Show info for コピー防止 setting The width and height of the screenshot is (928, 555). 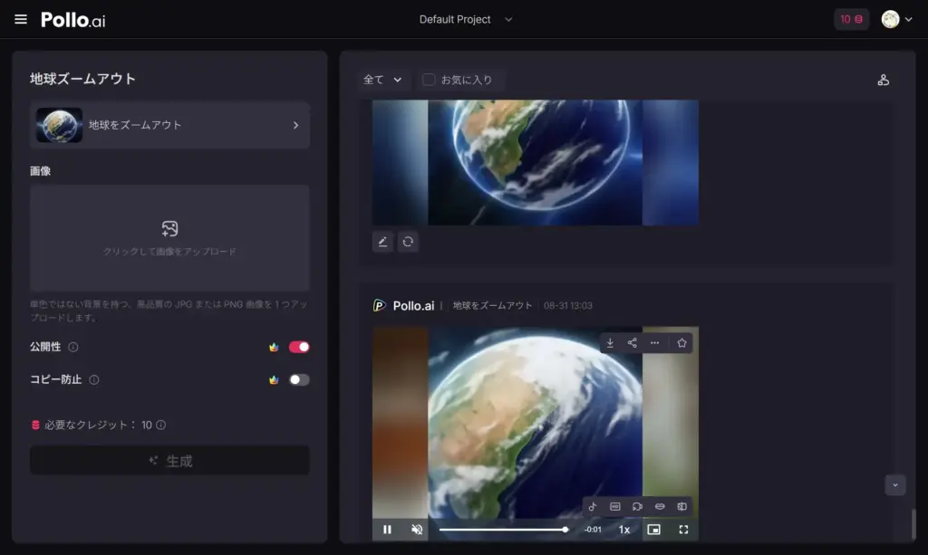click(x=94, y=379)
